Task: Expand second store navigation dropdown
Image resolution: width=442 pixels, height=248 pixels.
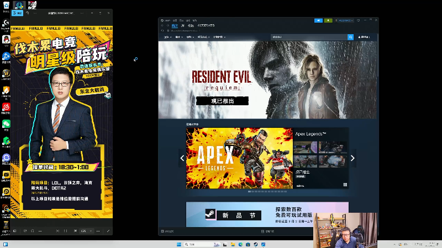Action: click(x=179, y=37)
